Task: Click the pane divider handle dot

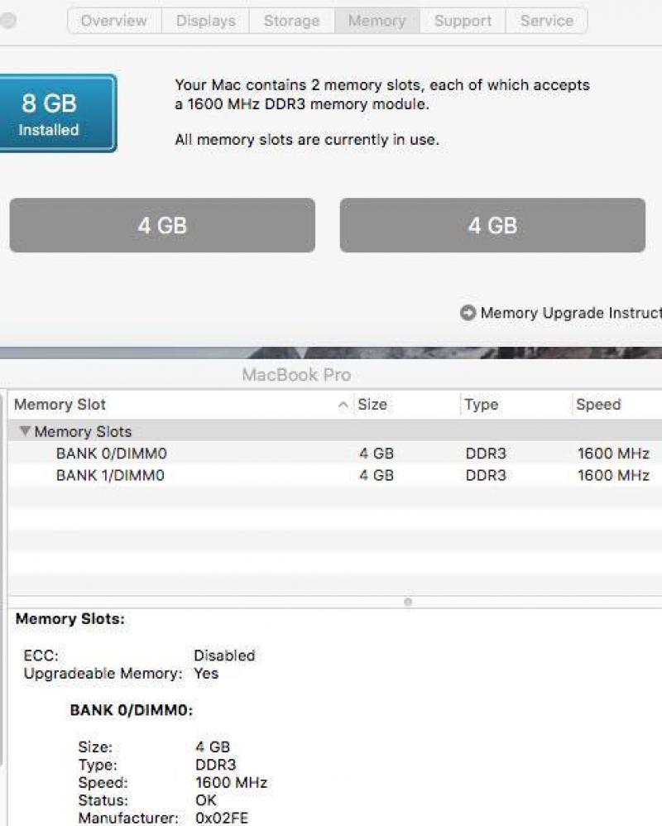Action: tap(408, 602)
